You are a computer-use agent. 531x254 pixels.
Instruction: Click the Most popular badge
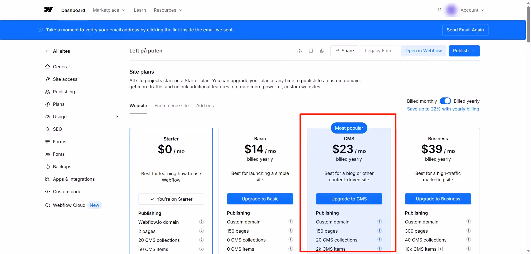pyautogui.click(x=349, y=128)
